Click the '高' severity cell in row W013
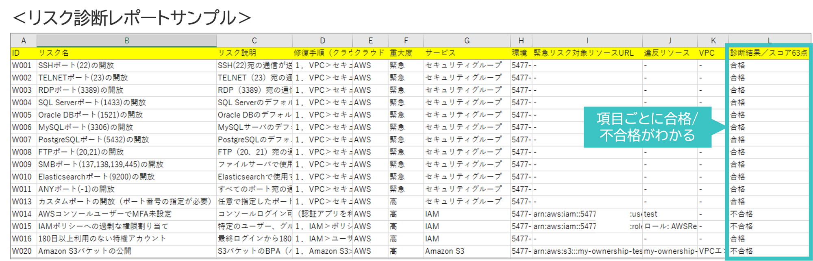 (x=406, y=202)
